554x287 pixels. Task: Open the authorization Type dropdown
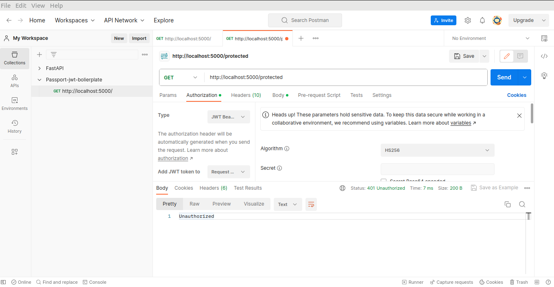click(229, 117)
